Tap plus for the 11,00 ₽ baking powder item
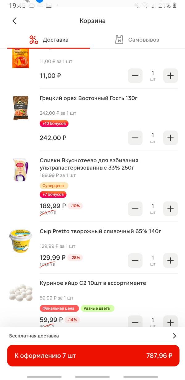Image resolution: width=185 pixels, height=380 pixels. (x=170, y=76)
